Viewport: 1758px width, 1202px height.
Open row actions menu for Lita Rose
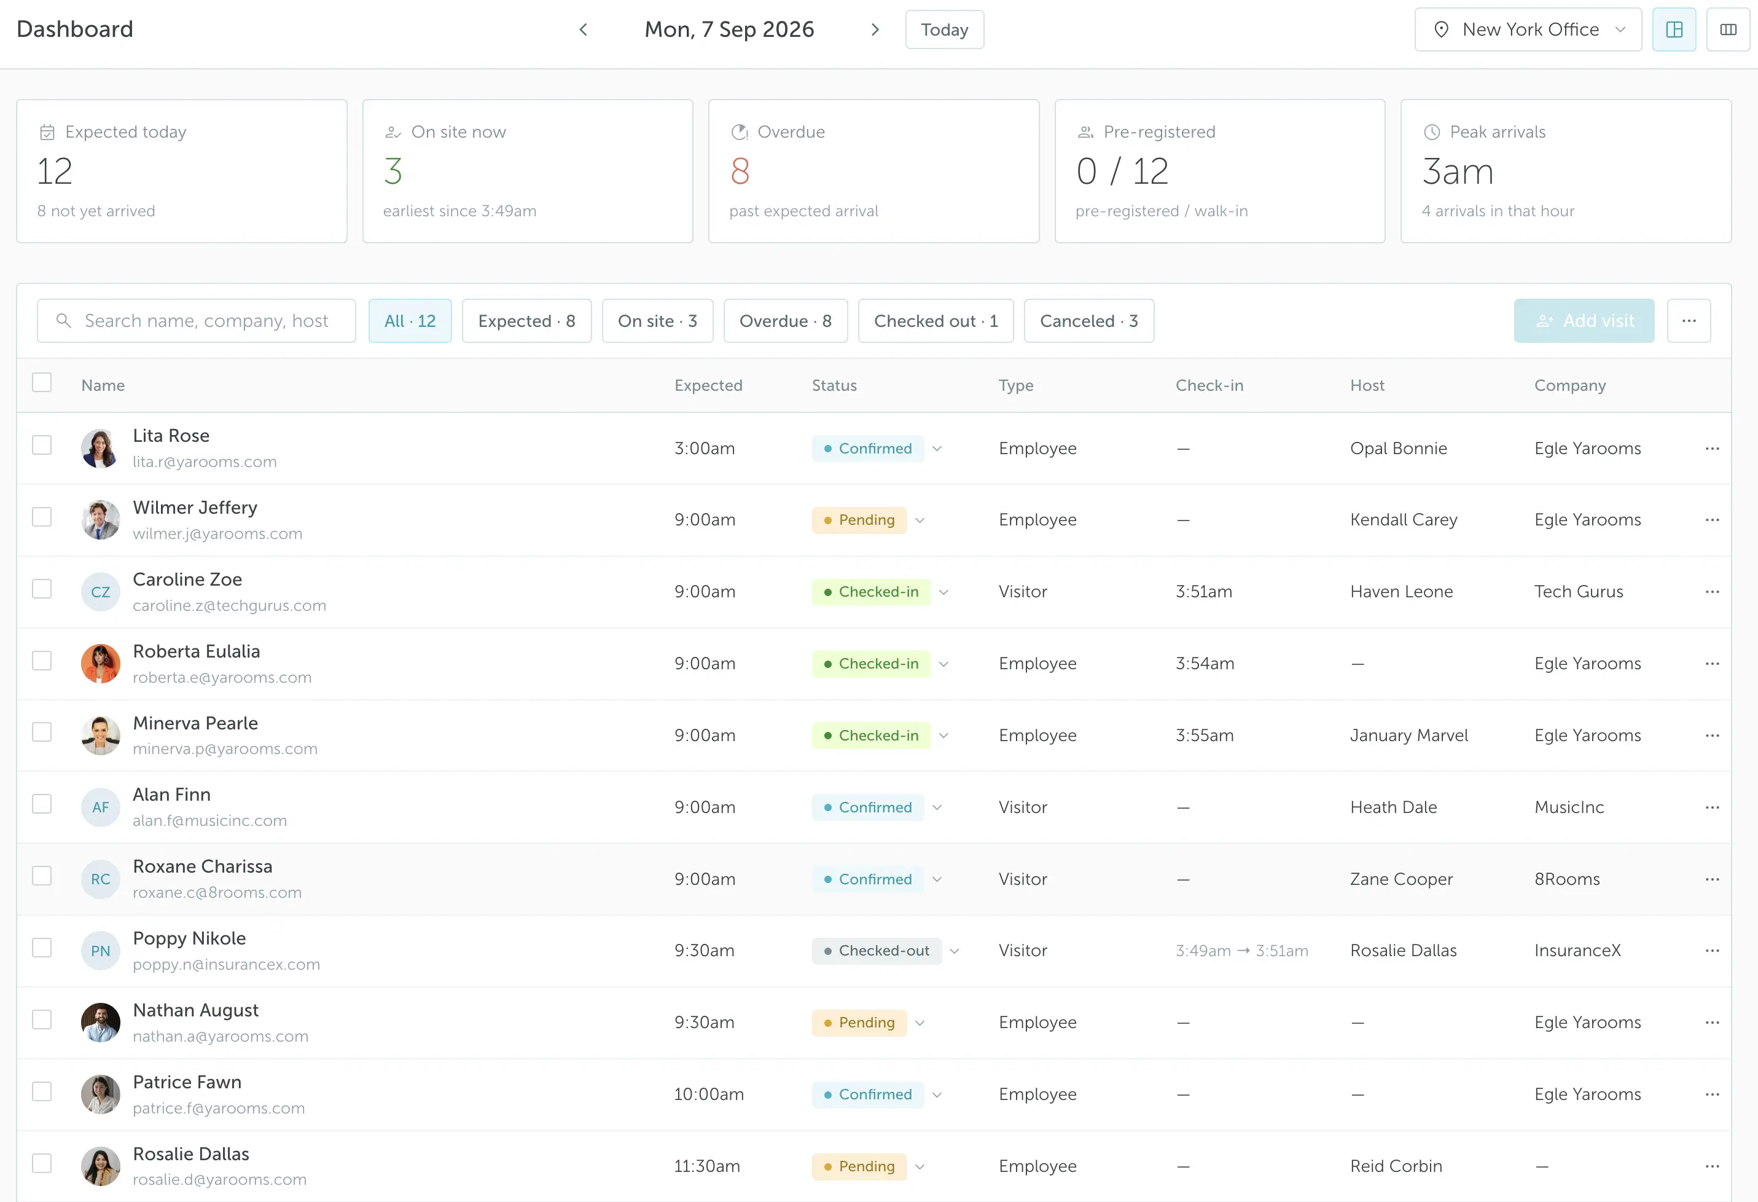click(x=1713, y=448)
